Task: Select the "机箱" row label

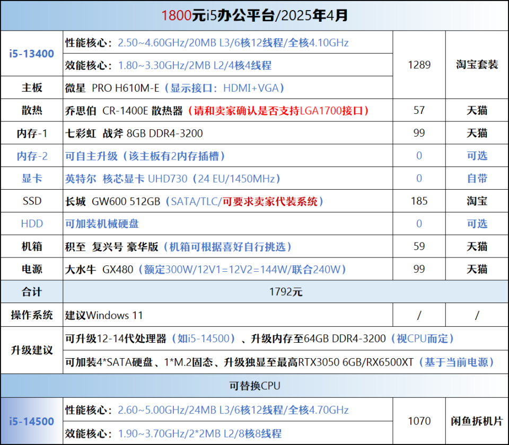Action: pyautogui.click(x=31, y=246)
